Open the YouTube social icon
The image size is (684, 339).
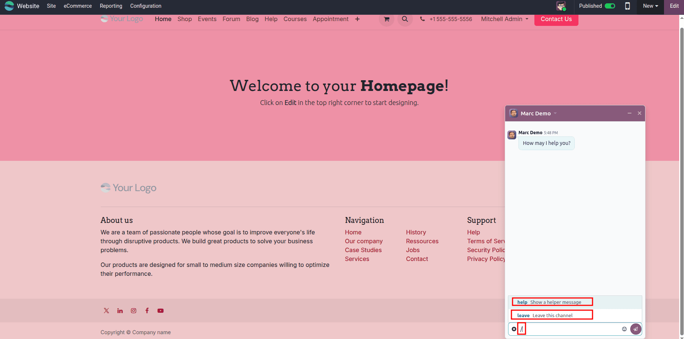point(160,311)
